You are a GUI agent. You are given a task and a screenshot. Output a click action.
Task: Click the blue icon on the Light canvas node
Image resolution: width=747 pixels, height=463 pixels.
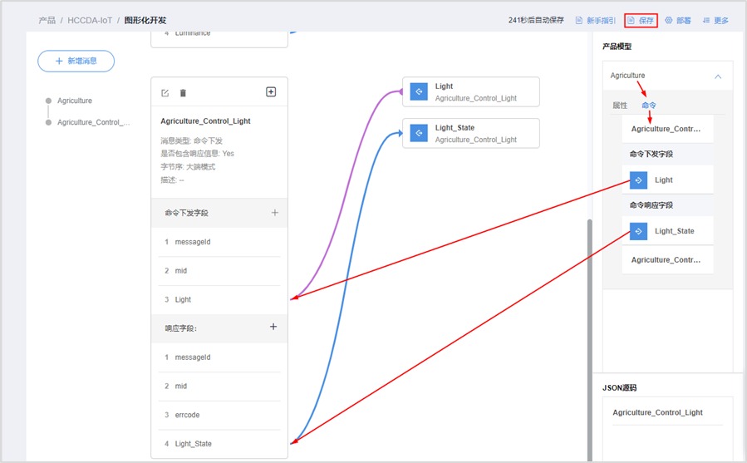click(420, 92)
